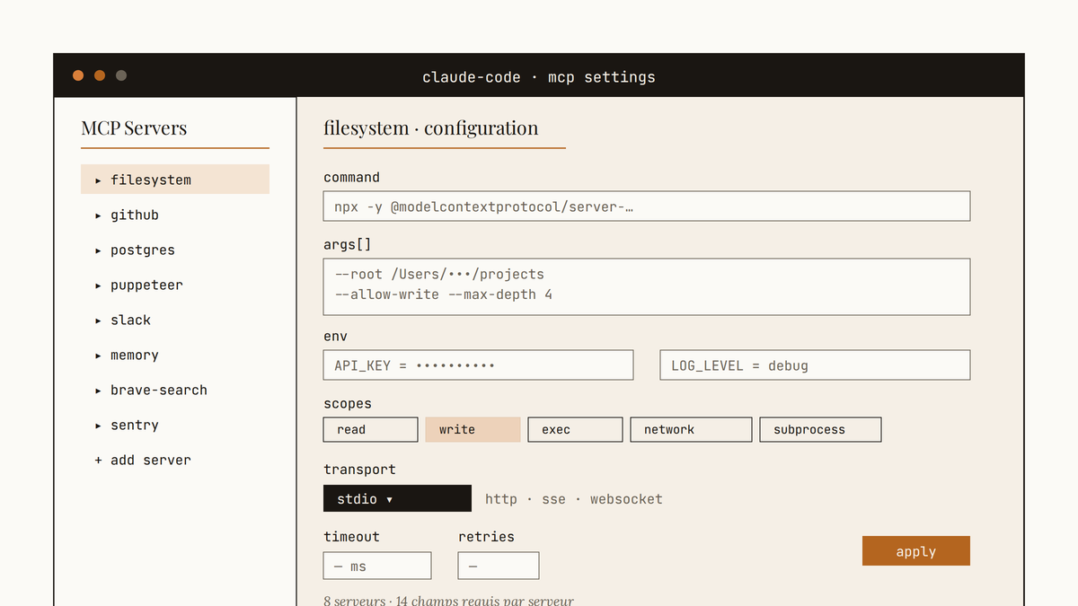Screen dimensions: 1078x606
Task: Click the gray maximize window dot
Action: click(x=121, y=75)
